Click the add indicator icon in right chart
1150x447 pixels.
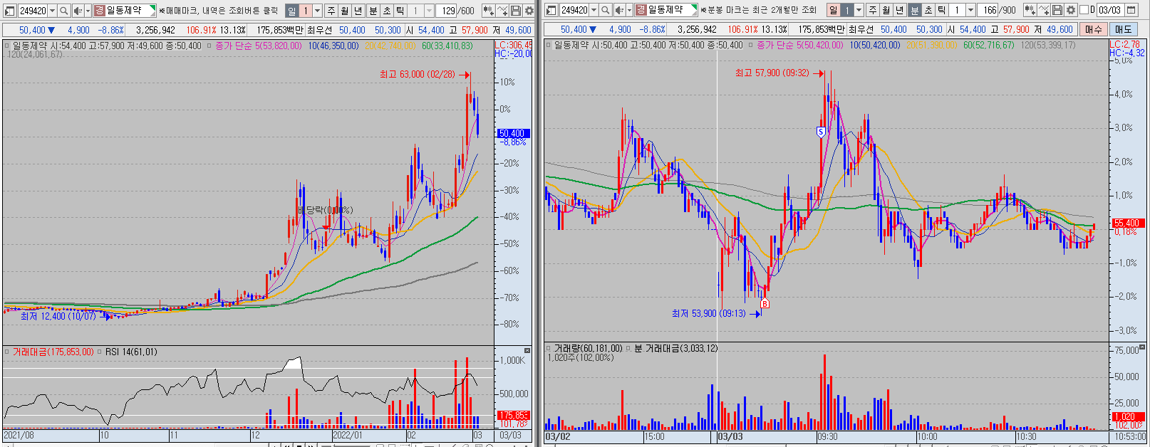point(1030,11)
